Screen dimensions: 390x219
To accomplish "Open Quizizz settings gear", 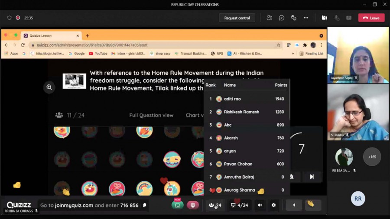I will click(x=273, y=205).
